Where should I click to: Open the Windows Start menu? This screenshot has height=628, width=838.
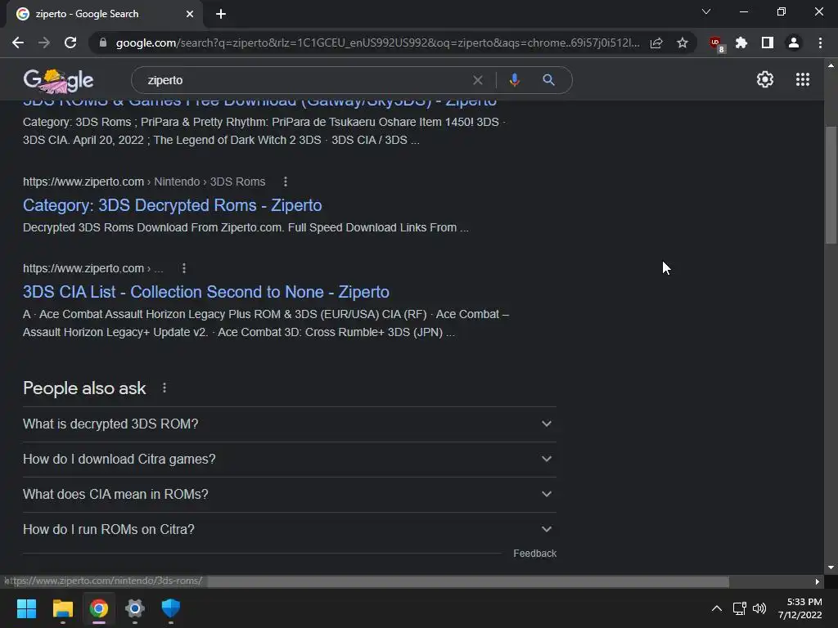click(x=26, y=608)
